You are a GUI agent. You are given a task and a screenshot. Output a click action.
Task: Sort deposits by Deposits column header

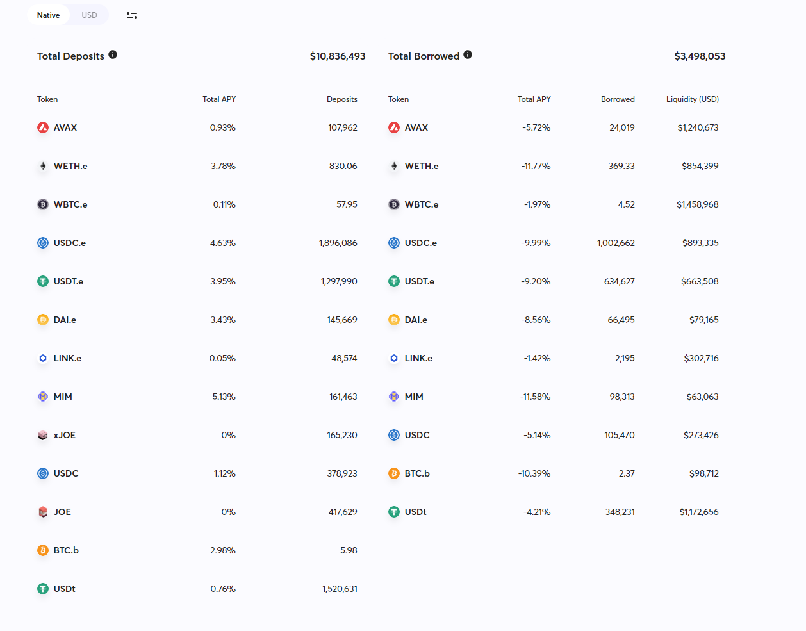pyautogui.click(x=341, y=99)
